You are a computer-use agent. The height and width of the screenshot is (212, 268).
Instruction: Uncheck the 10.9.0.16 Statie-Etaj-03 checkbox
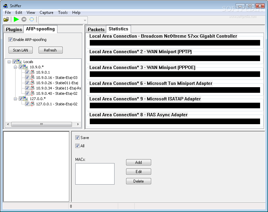pos(27,78)
